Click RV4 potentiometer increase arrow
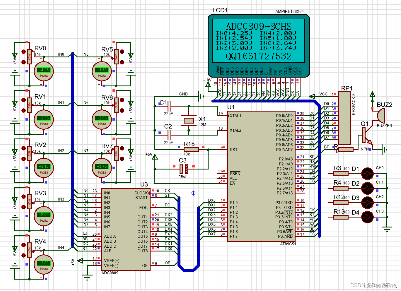This screenshot has width=401, height=291. (x=23, y=245)
